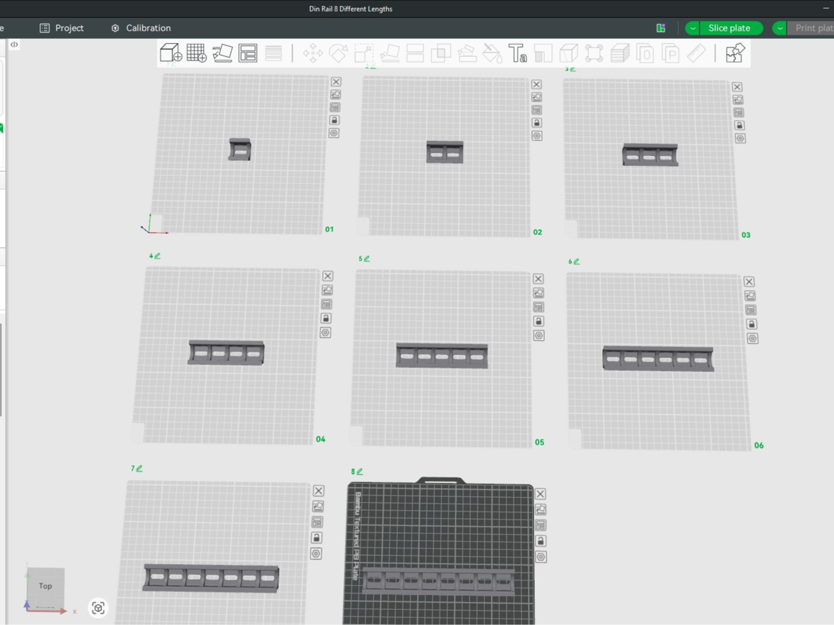Image resolution: width=834 pixels, height=625 pixels.
Task: Select the Measure ruler tool
Action: tap(696, 53)
